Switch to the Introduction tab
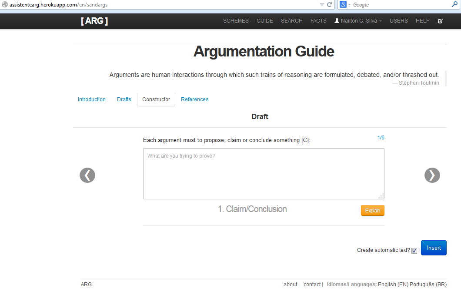 pyautogui.click(x=92, y=99)
